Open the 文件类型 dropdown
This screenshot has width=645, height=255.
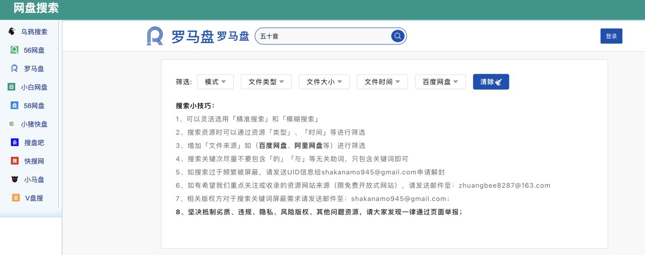pos(266,82)
